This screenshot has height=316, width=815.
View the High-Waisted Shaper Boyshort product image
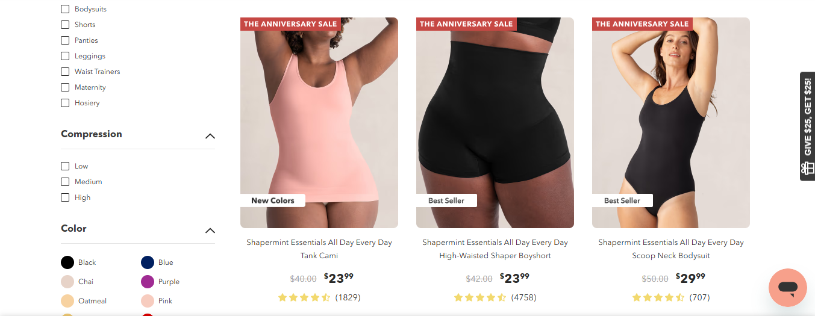[x=495, y=123]
